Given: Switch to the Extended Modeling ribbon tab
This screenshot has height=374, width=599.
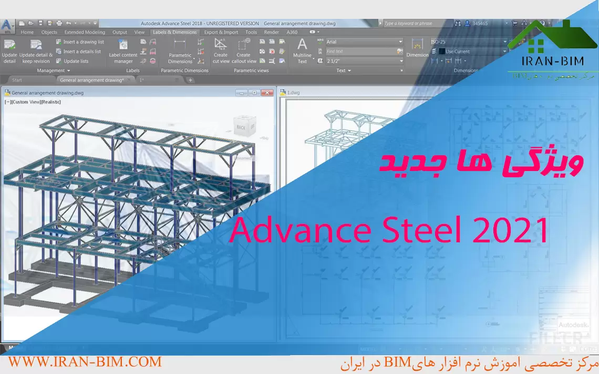Looking at the screenshot, I should [x=85, y=32].
